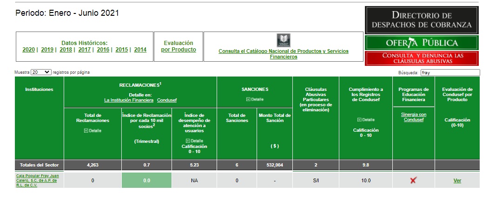The image size is (489, 205).
Task: Open Condusef link under Reclamaciones
Action: coord(167,100)
